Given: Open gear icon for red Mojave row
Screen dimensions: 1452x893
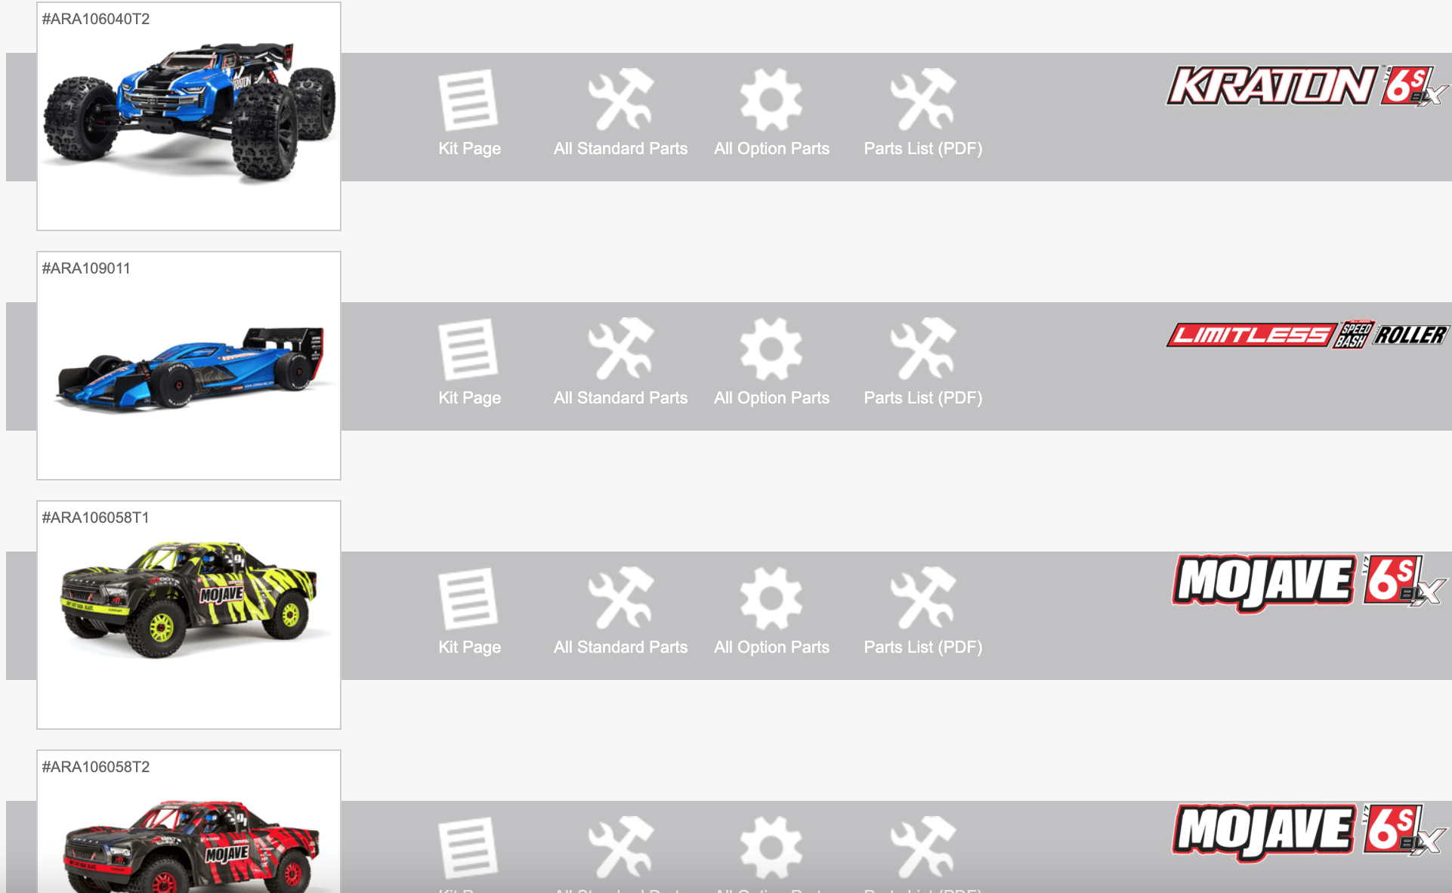Looking at the screenshot, I should [771, 848].
